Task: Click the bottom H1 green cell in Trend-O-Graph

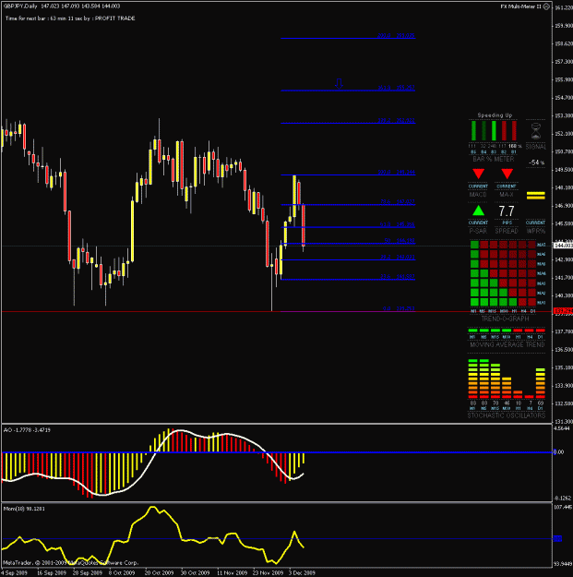Action: pyautogui.click(x=513, y=302)
